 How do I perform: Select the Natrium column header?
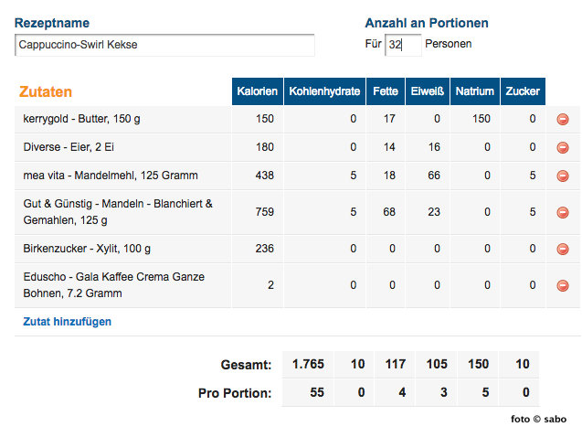coord(475,91)
